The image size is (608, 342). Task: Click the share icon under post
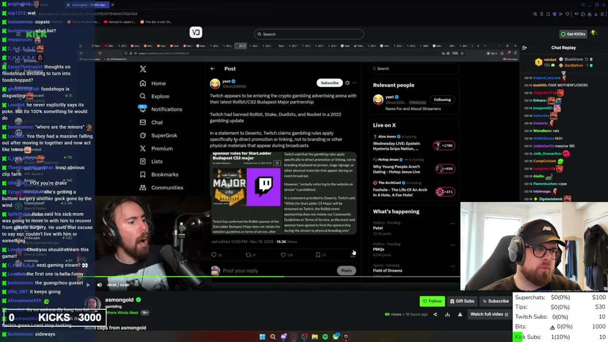click(x=352, y=255)
